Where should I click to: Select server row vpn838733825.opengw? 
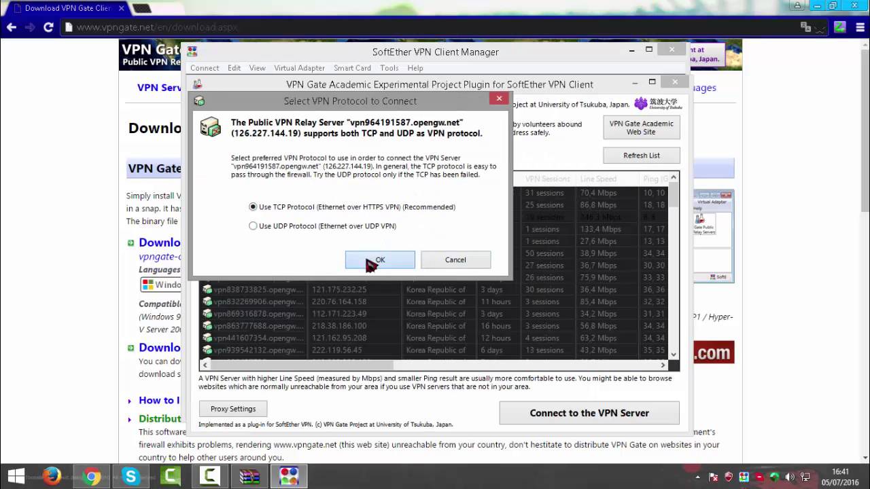point(434,289)
